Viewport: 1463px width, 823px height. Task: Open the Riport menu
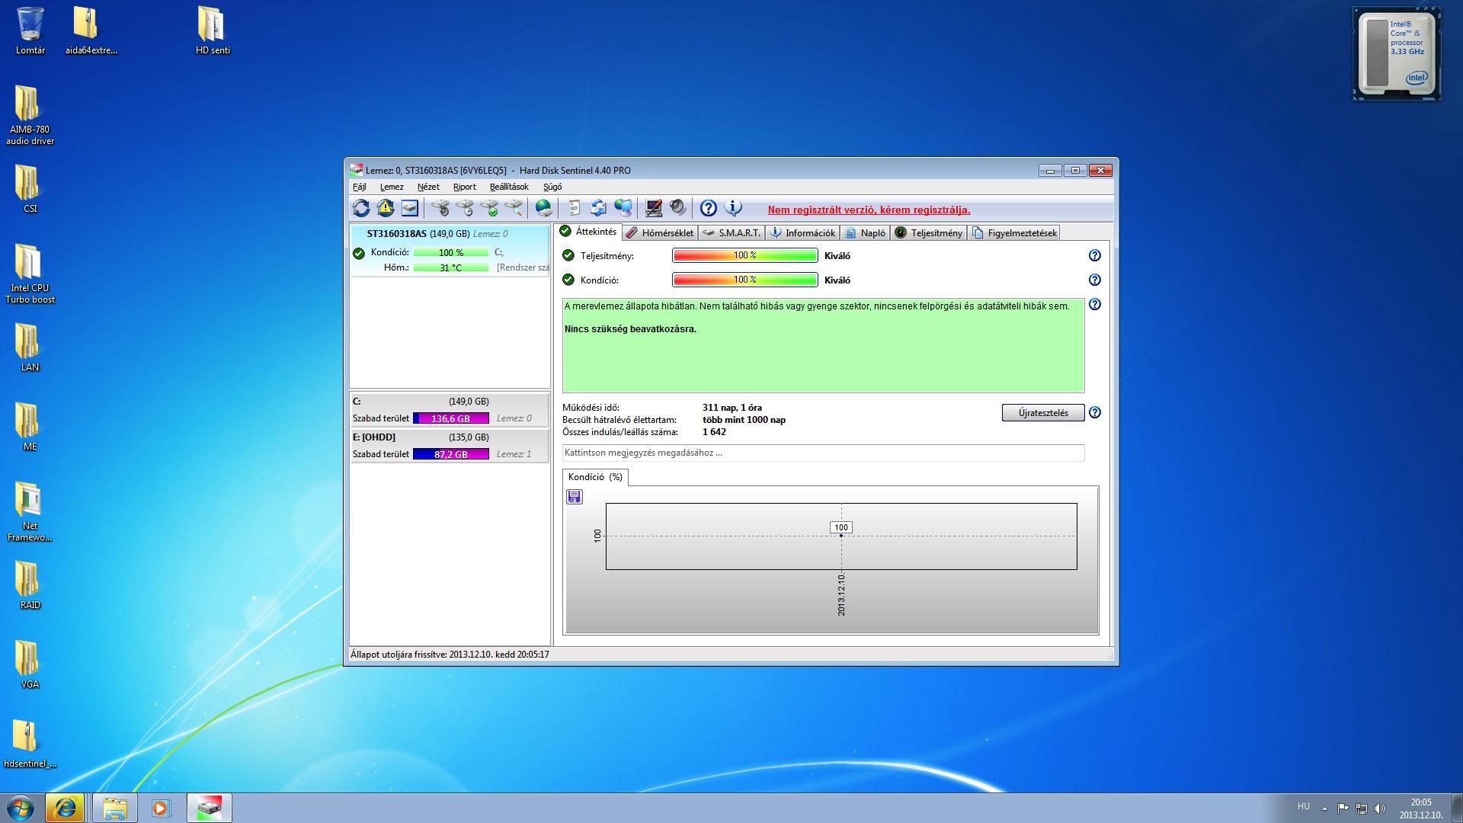[464, 187]
